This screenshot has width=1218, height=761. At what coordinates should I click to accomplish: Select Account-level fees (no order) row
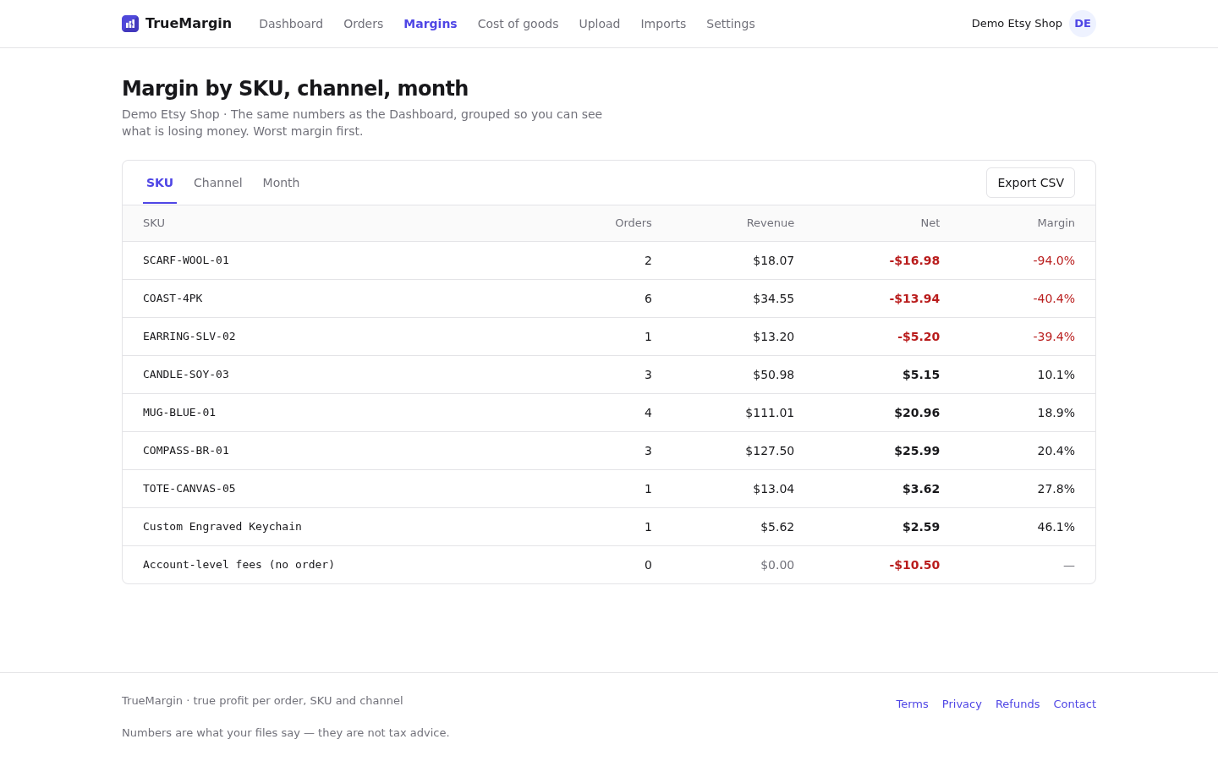click(609, 565)
